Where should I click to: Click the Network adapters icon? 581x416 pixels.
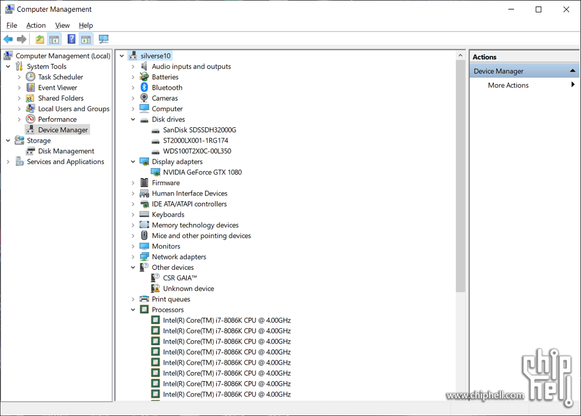[144, 257]
